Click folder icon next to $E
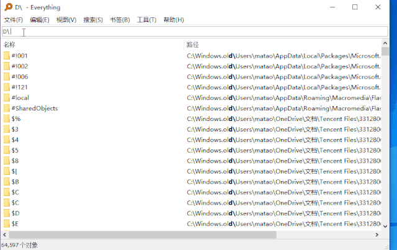Viewport: 397px width, 250px height. (7, 224)
